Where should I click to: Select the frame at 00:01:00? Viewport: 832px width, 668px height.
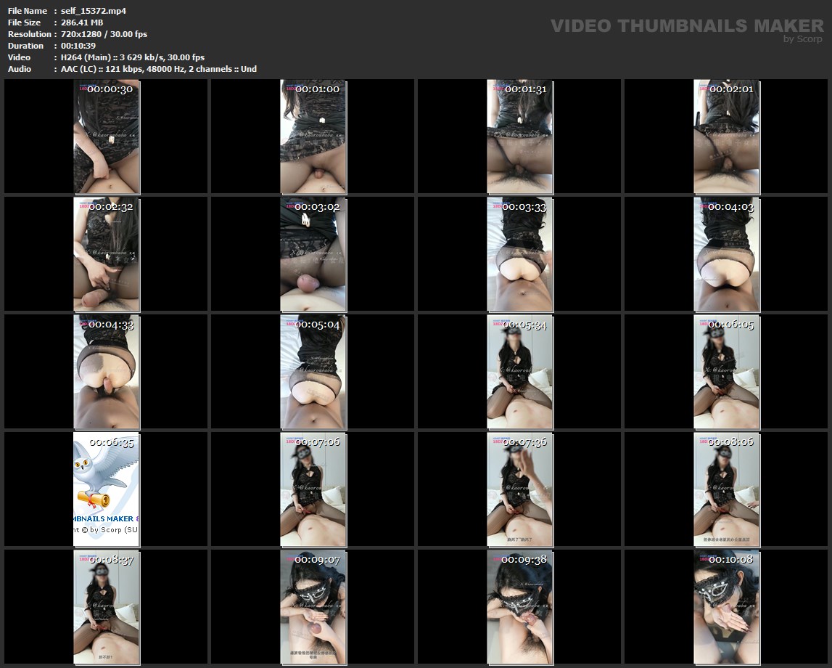click(313, 137)
